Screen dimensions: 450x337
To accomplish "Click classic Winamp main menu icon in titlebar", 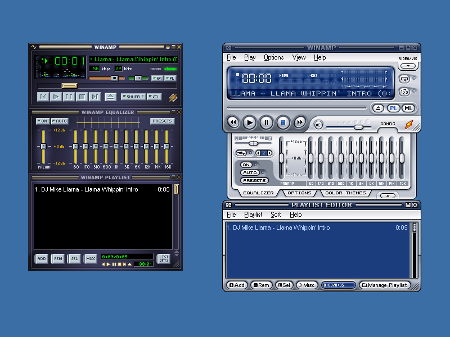I will (34, 47).
